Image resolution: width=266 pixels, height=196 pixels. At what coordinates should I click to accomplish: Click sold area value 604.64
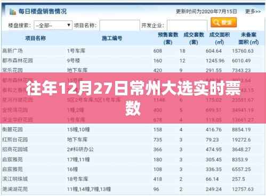pyautogui.click(x=214, y=51)
